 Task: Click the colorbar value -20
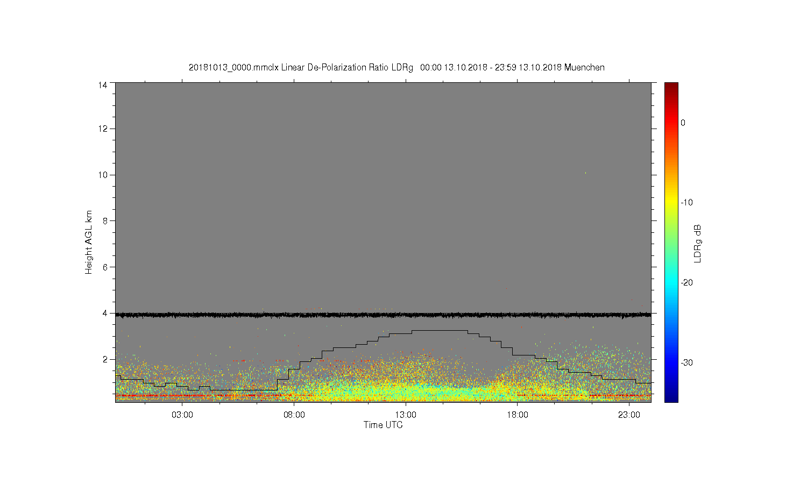(x=686, y=283)
